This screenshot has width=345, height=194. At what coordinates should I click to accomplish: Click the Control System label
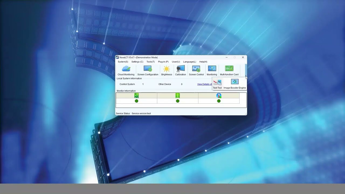pyautogui.click(x=127, y=84)
